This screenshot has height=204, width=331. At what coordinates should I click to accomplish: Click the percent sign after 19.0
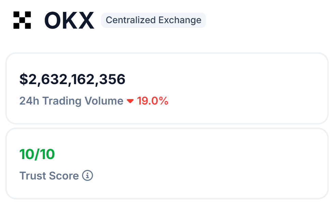coord(163,101)
